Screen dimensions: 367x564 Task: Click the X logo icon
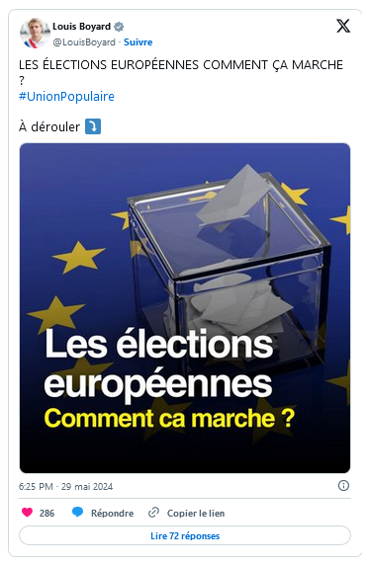(343, 27)
